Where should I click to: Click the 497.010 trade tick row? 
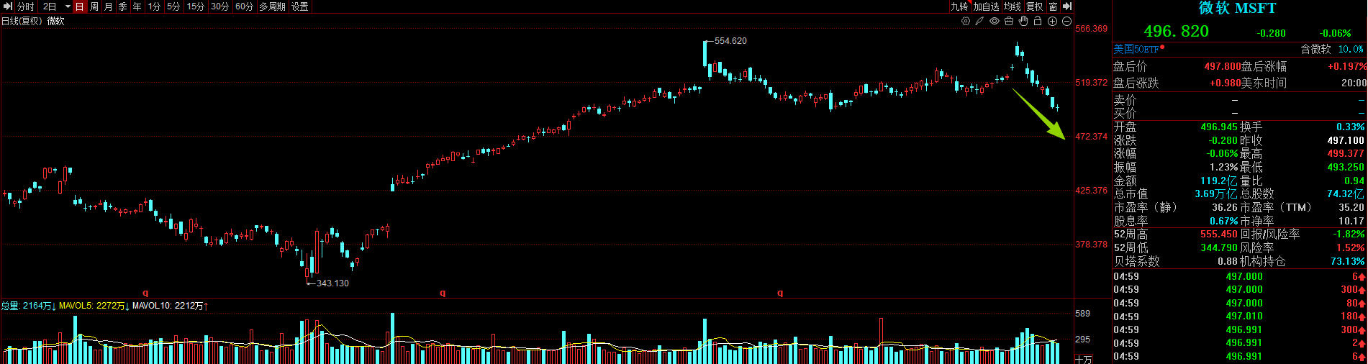(x=1239, y=317)
